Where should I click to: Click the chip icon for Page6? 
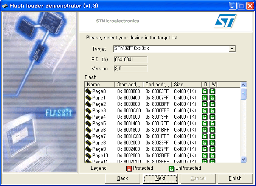tap(88, 130)
